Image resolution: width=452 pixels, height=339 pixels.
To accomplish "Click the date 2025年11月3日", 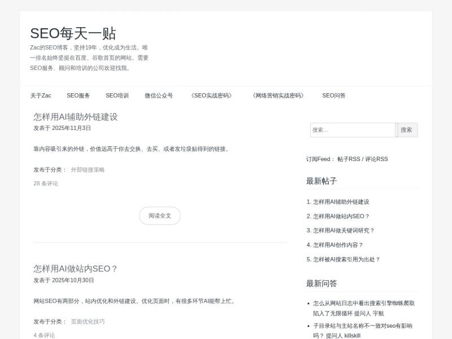I will click(x=71, y=128).
